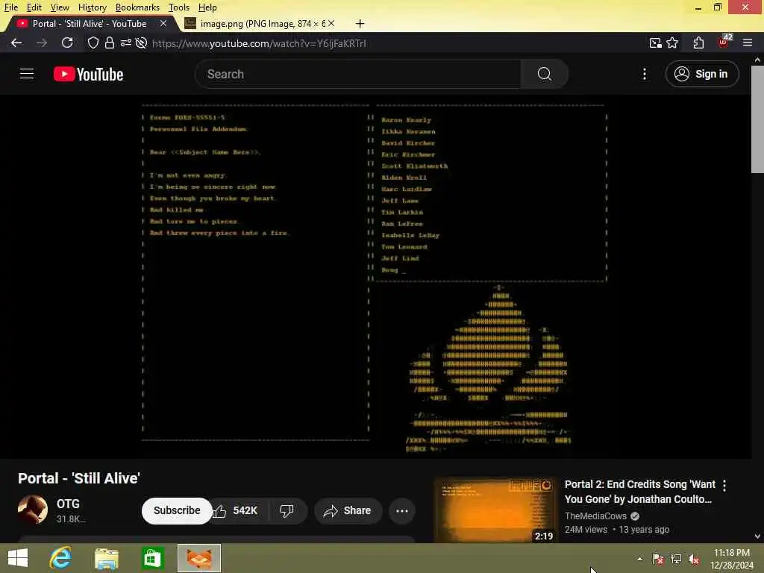Open the network tray icon
764x573 pixels.
pyautogui.click(x=676, y=559)
